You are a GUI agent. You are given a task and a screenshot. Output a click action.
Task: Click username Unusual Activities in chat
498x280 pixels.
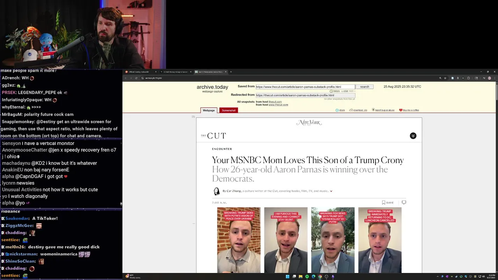(22, 190)
